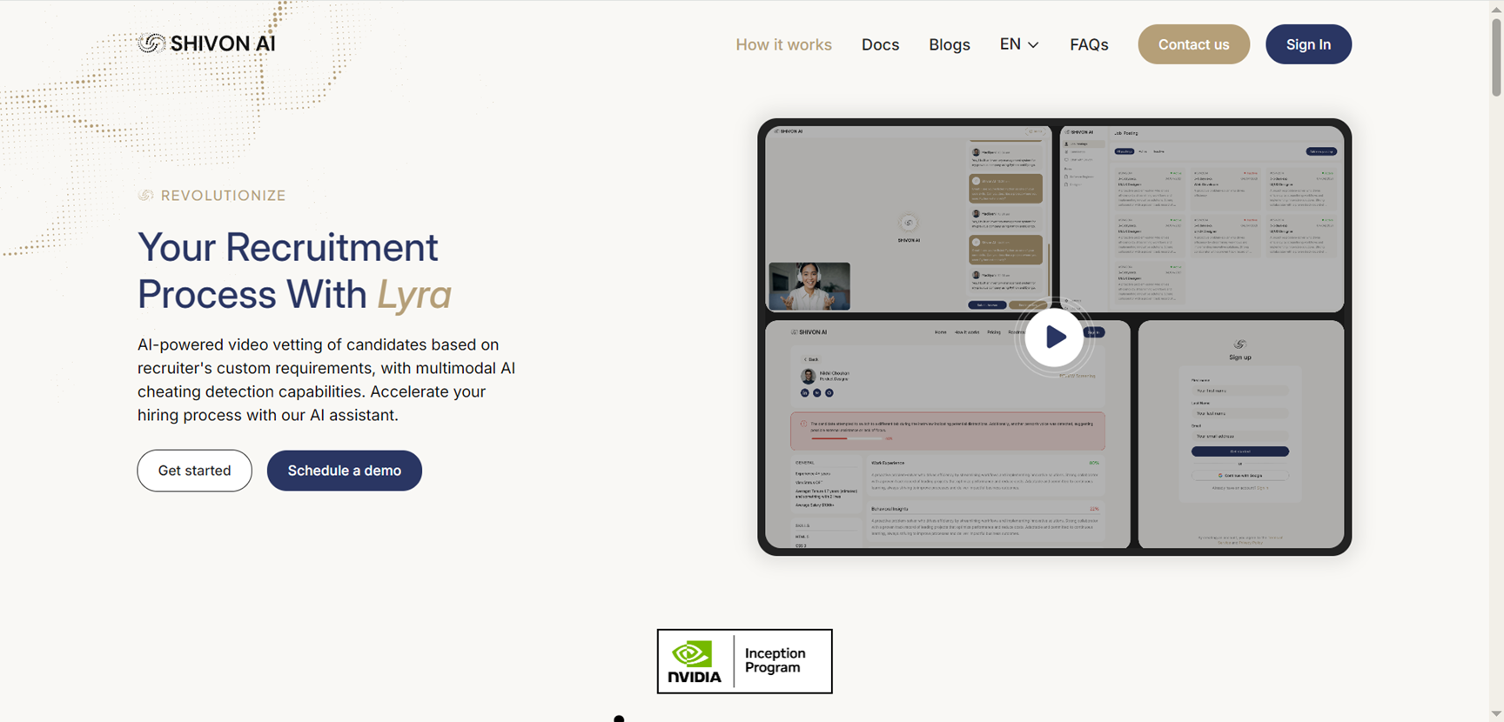Click the swirl icon beside REVOLUTIONIZE

tap(145, 196)
